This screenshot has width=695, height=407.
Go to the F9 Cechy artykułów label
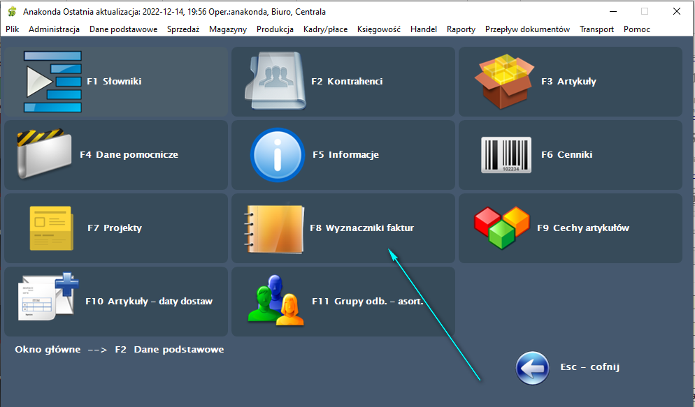pyautogui.click(x=583, y=228)
